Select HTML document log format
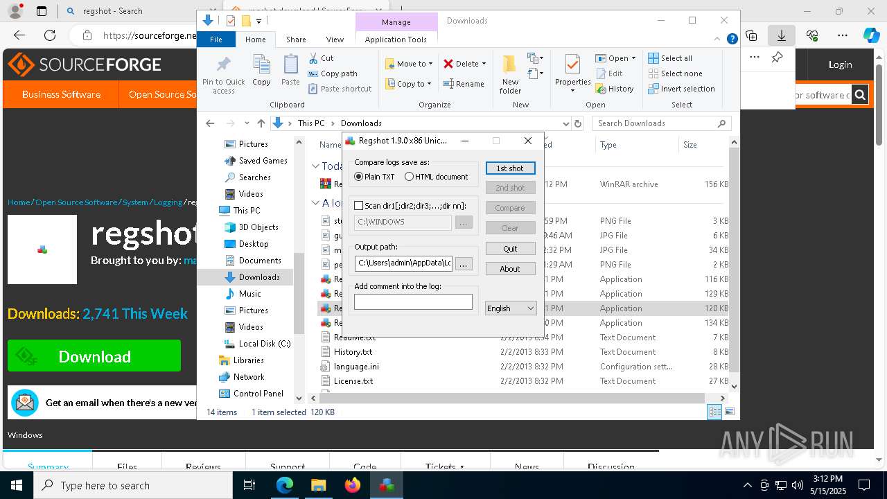 [436, 177]
